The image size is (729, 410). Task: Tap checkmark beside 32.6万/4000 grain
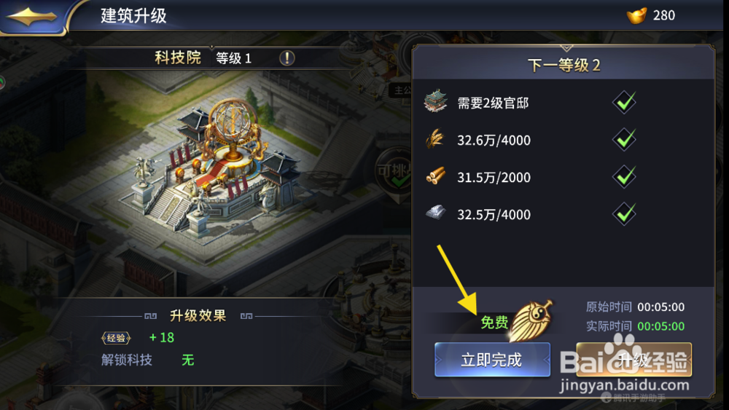point(624,139)
